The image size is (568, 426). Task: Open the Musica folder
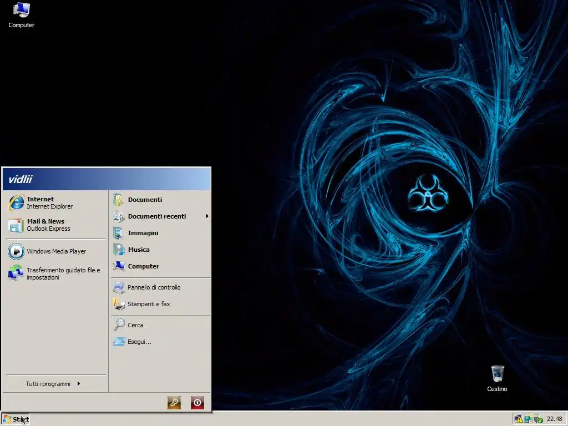click(x=161, y=250)
